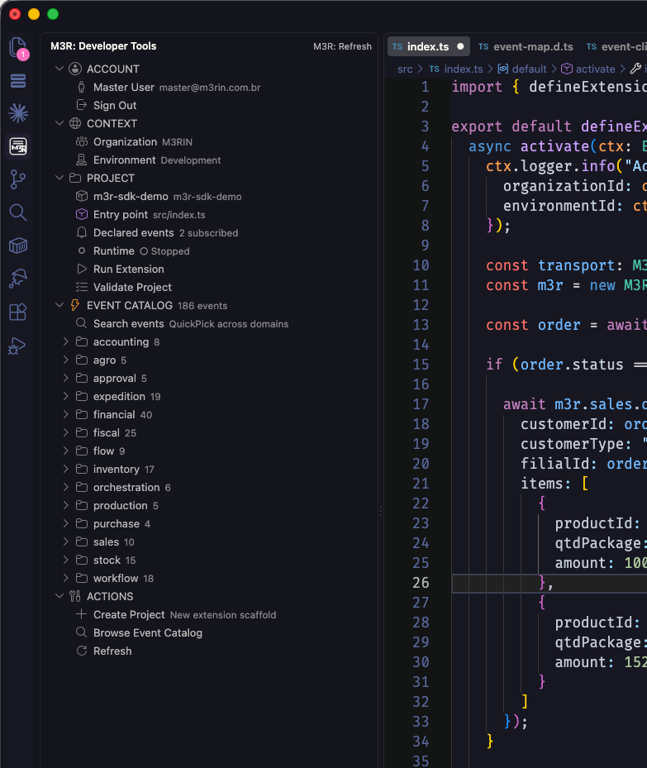
Task: Collapse the CONTEXT section
Action: (59, 123)
